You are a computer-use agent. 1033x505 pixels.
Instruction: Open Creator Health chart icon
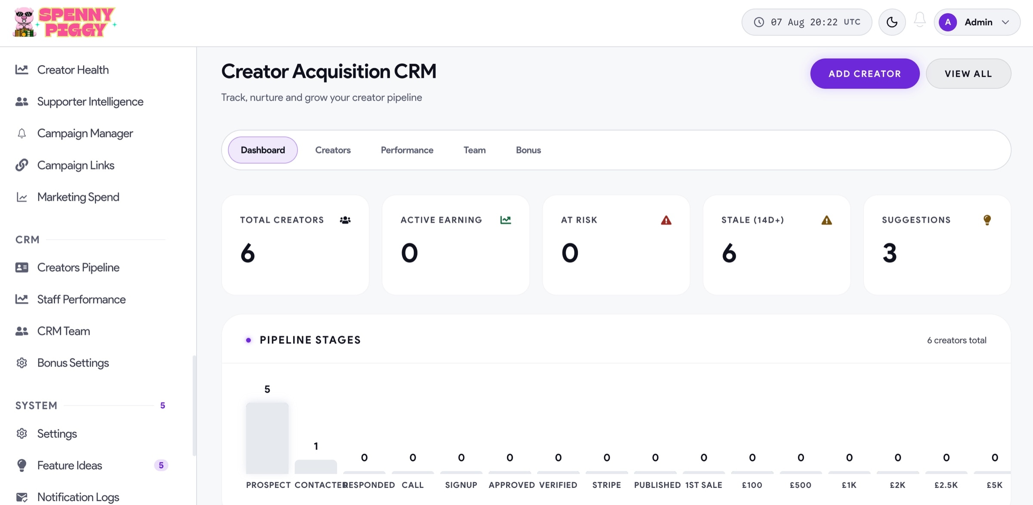(22, 70)
